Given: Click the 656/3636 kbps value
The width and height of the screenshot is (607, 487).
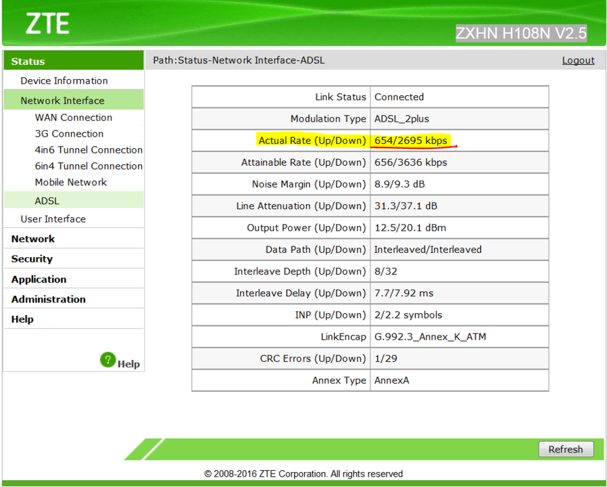Looking at the screenshot, I should (x=410, y=162).
